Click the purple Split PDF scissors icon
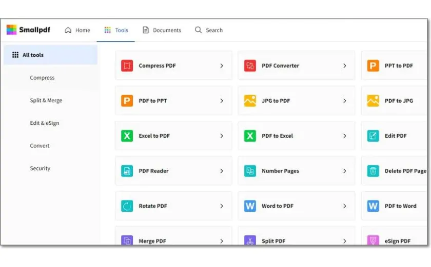This screenshot has width=431, height=267. pos(250,240)
